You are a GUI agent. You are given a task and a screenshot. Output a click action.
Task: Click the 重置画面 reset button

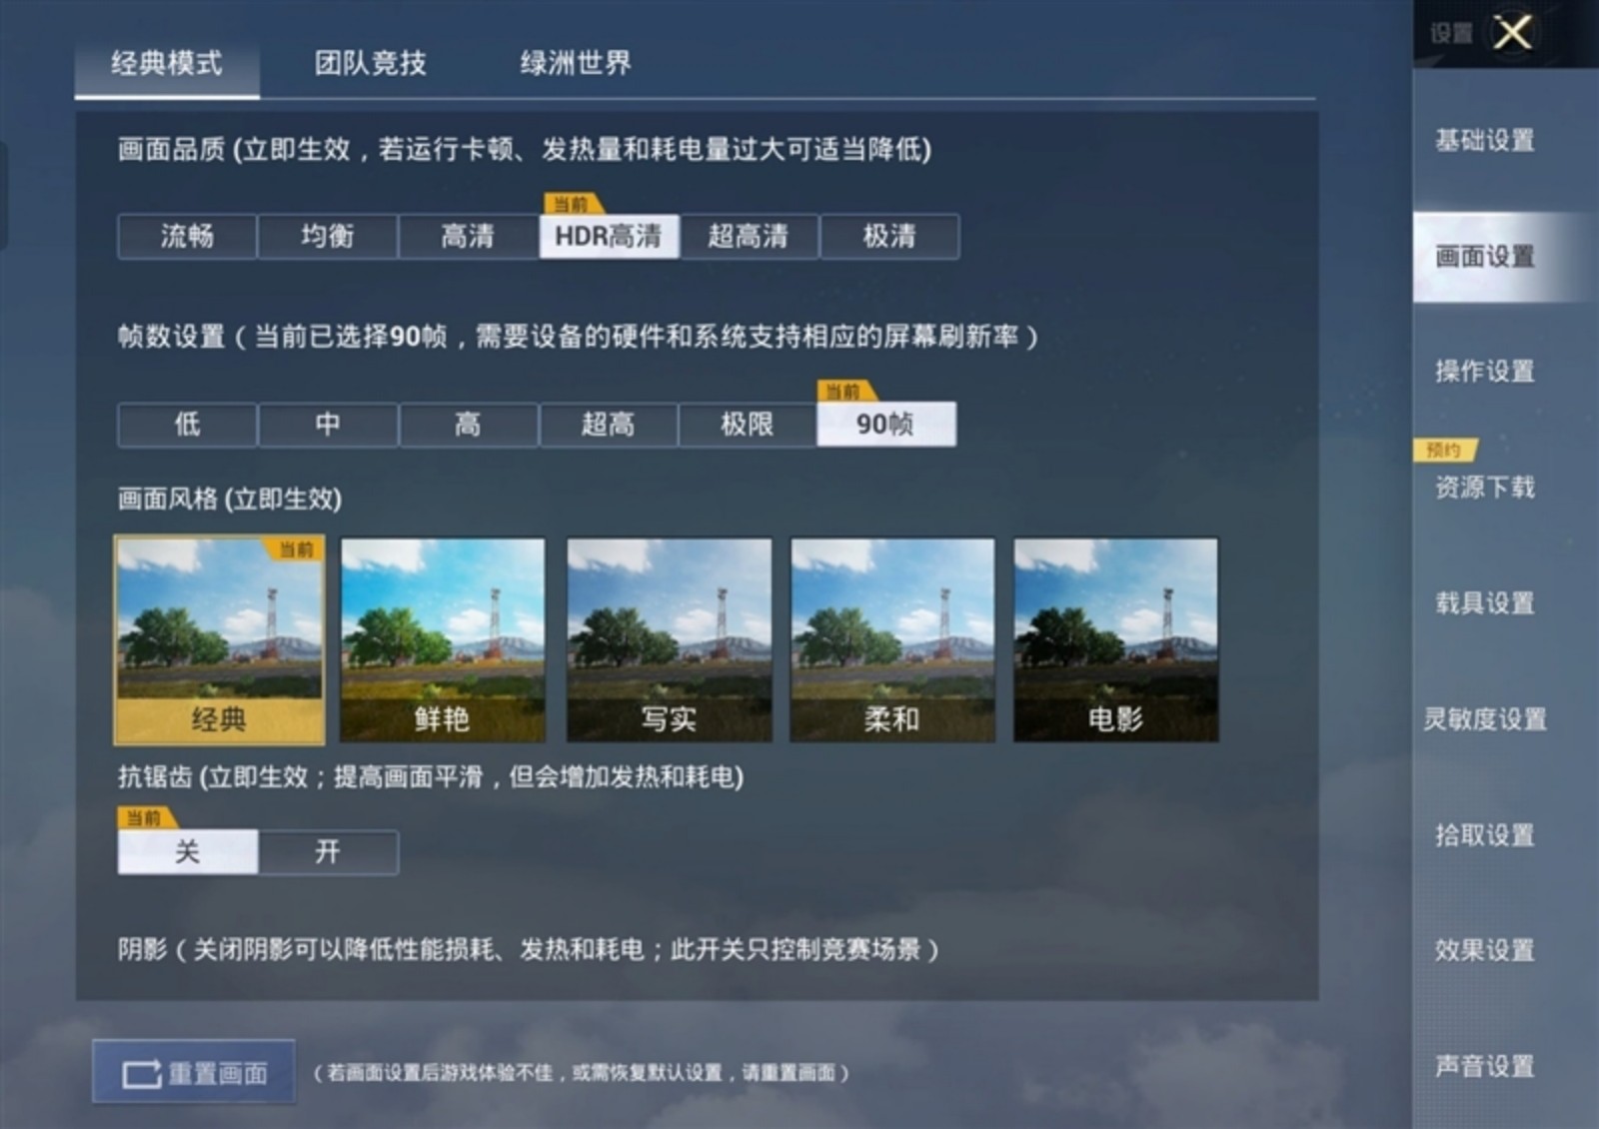[x=194, y=1073]
